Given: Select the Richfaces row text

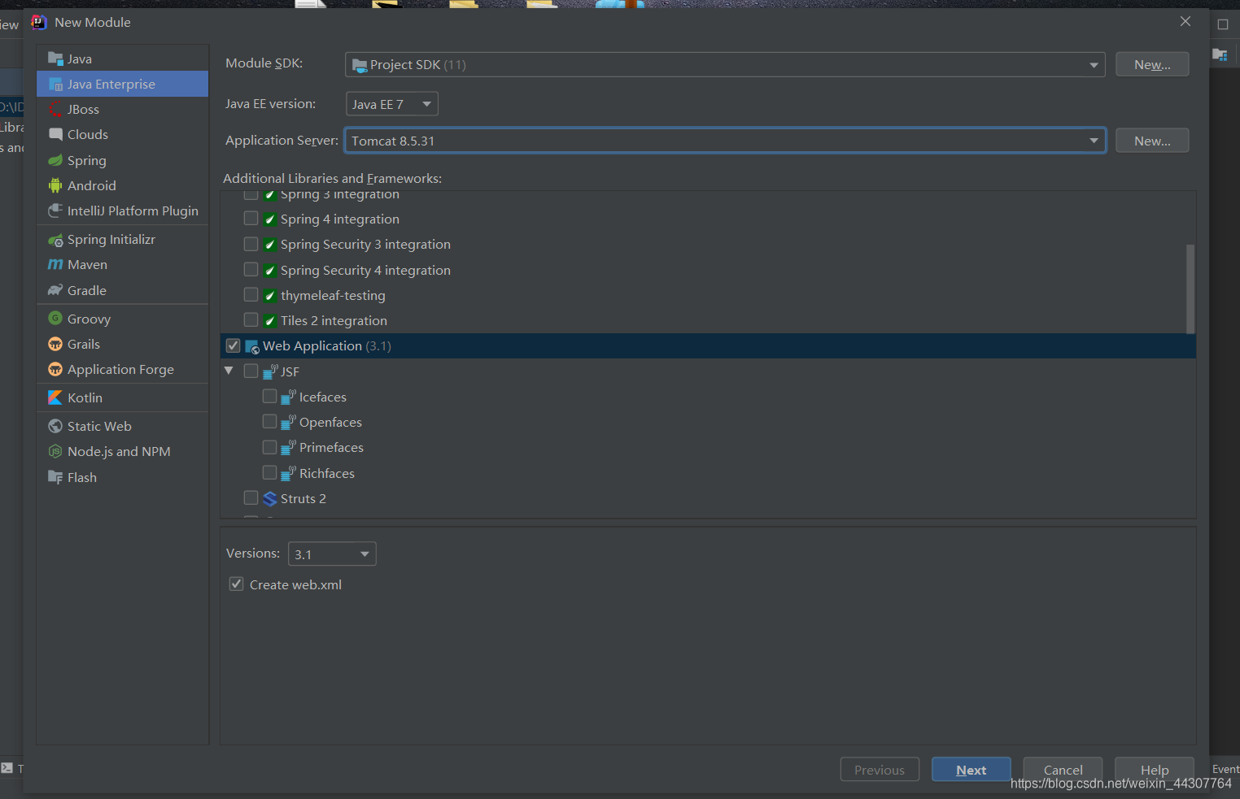Looking at the screenshot, I should click(327, 473).
